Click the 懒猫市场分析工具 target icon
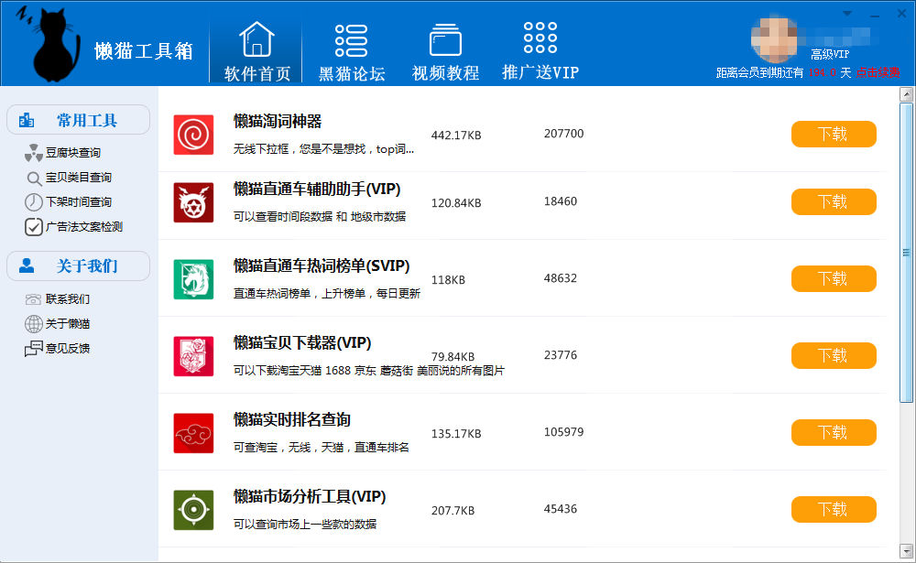 193,510
